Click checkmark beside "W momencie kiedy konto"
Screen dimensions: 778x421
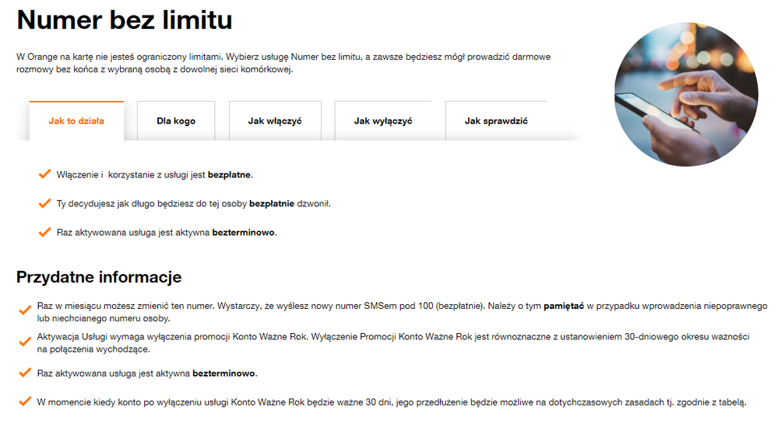[25, 402]
